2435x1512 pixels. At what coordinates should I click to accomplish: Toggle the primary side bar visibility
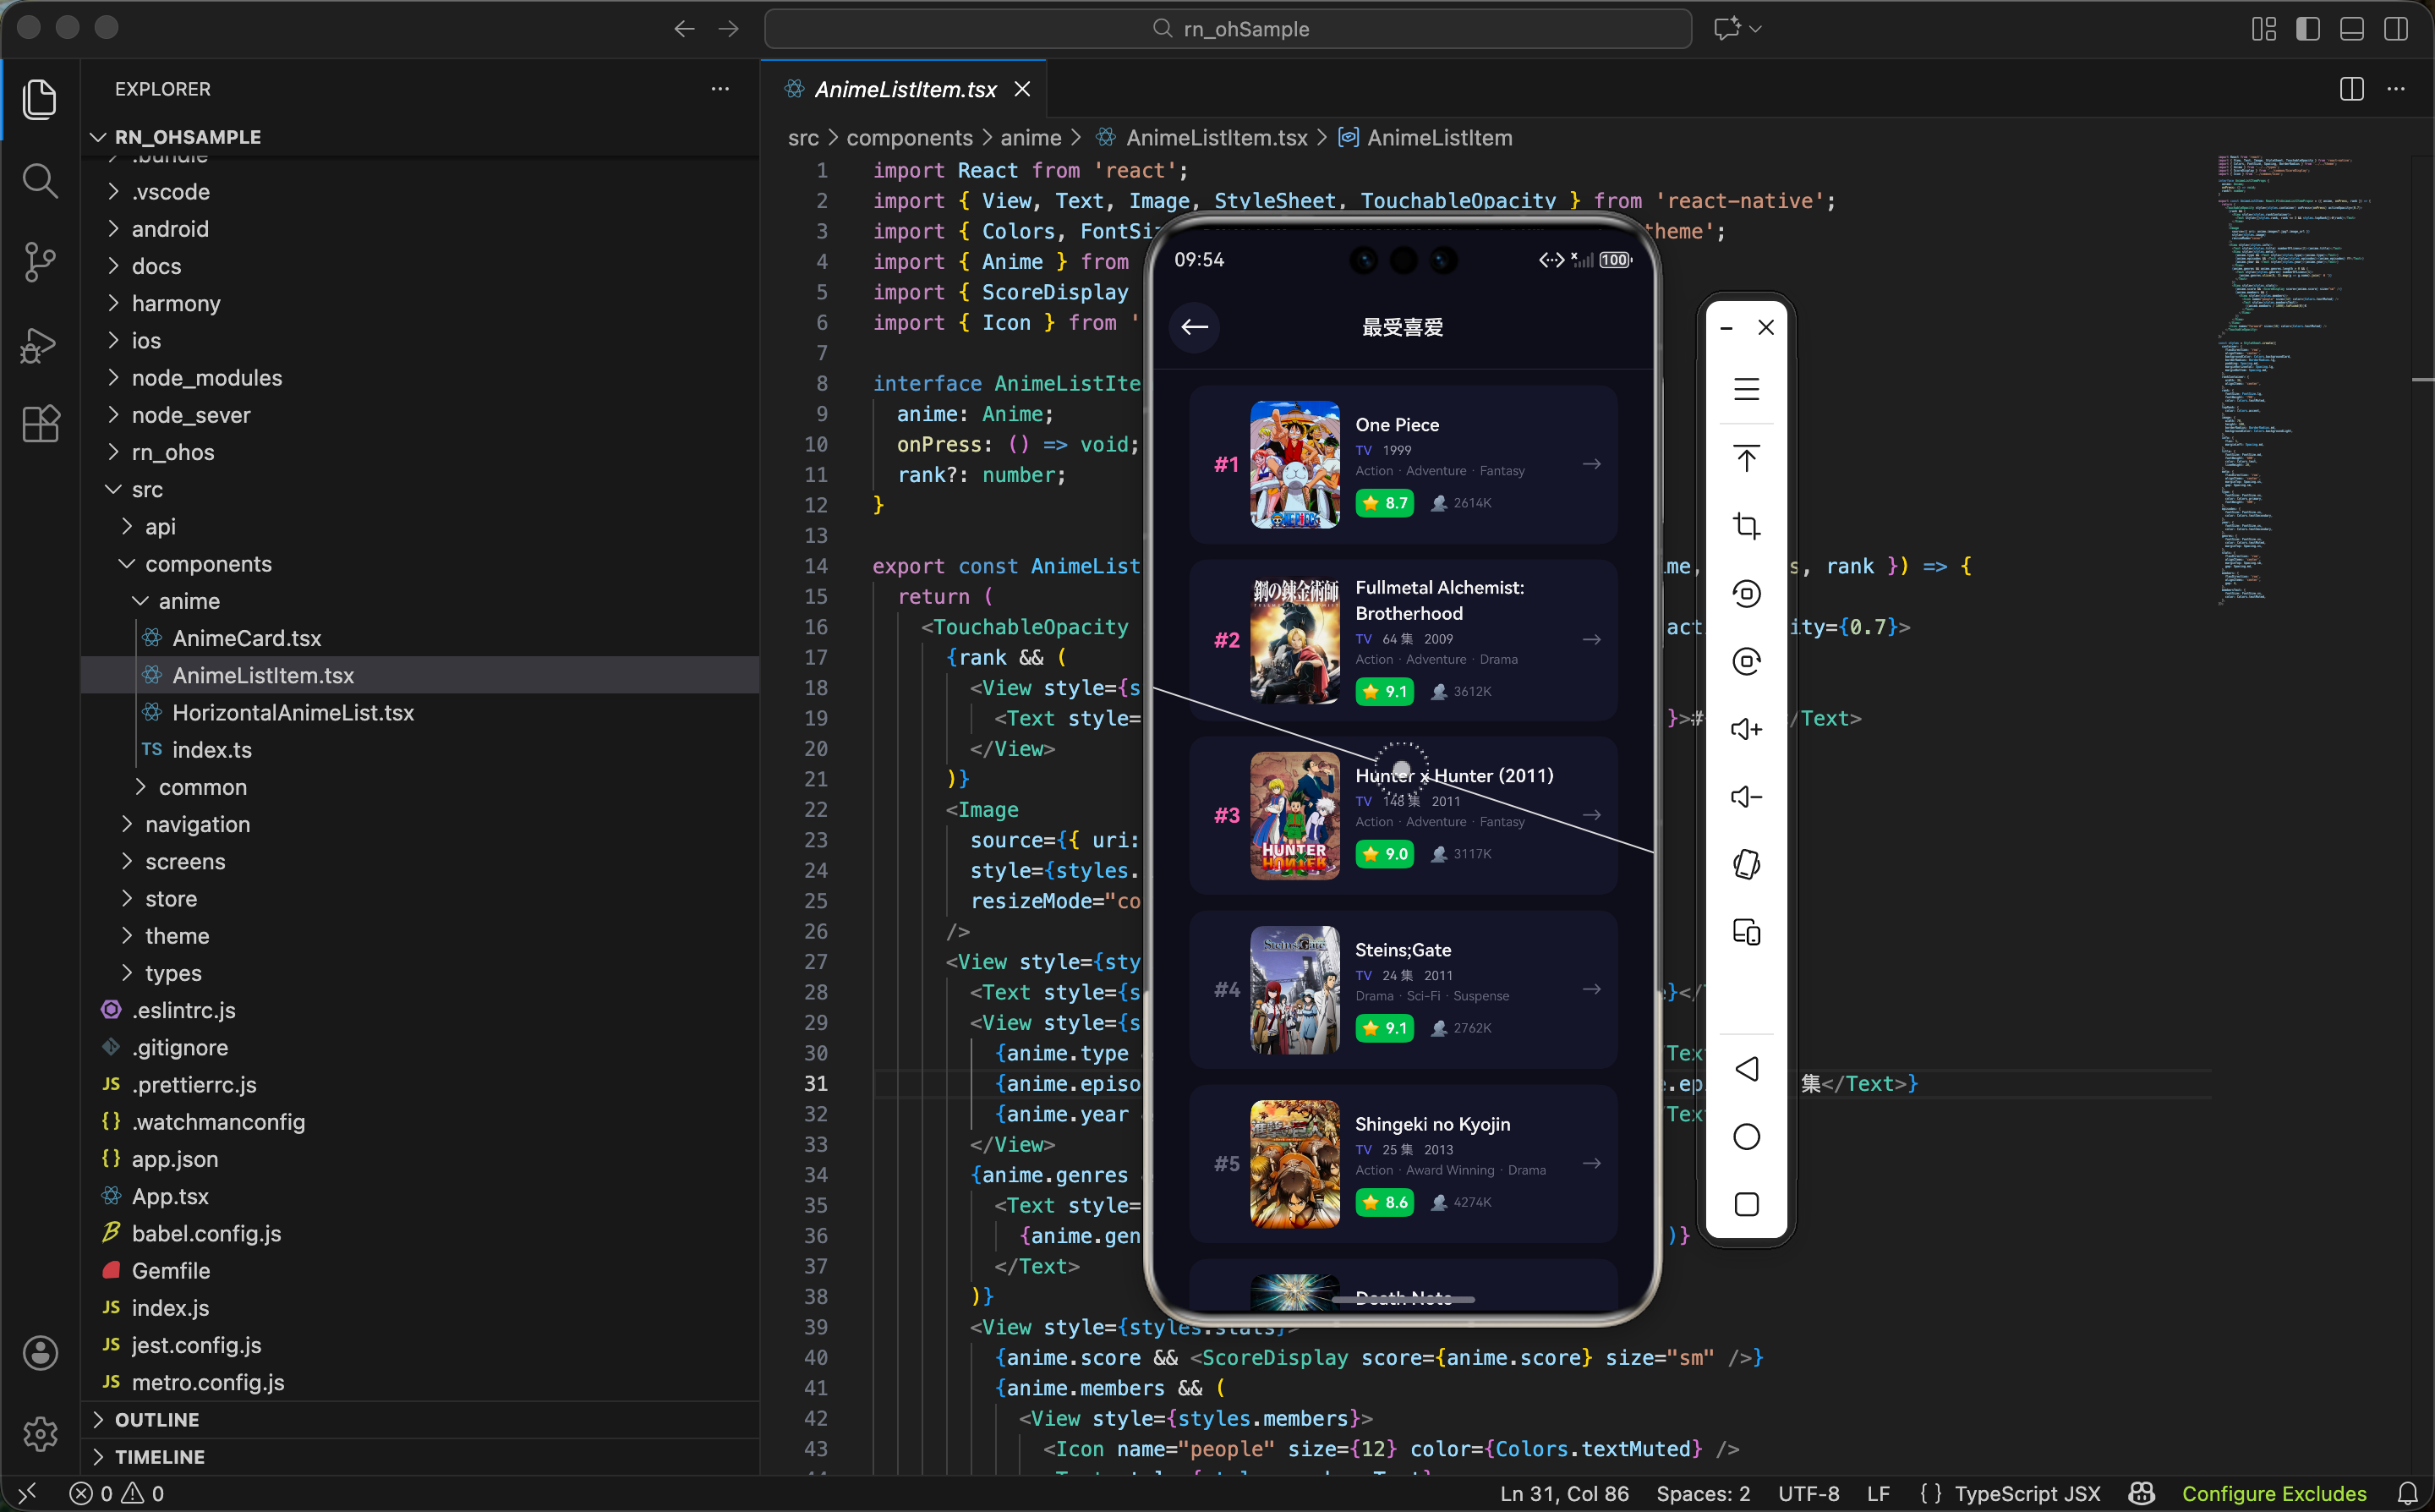coord(2307,29)
